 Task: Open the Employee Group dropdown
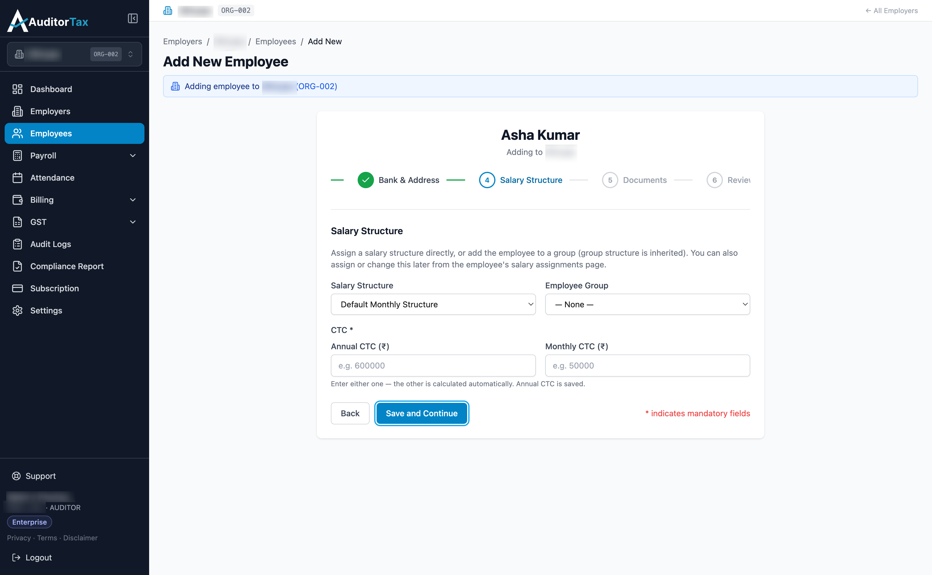[647, 304]
